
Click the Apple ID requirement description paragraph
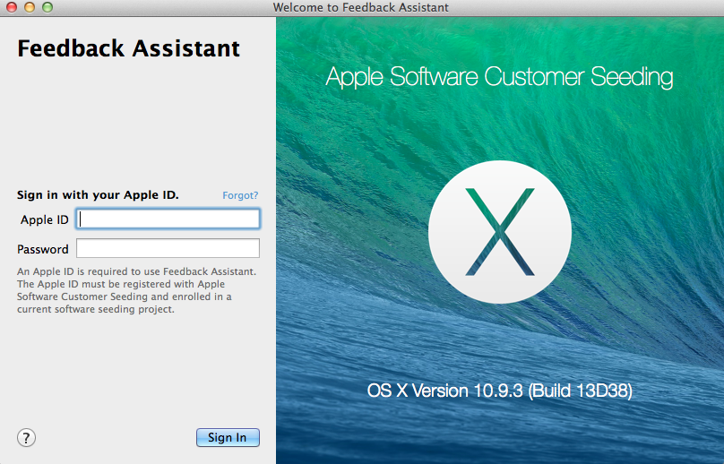pos(137,290)
